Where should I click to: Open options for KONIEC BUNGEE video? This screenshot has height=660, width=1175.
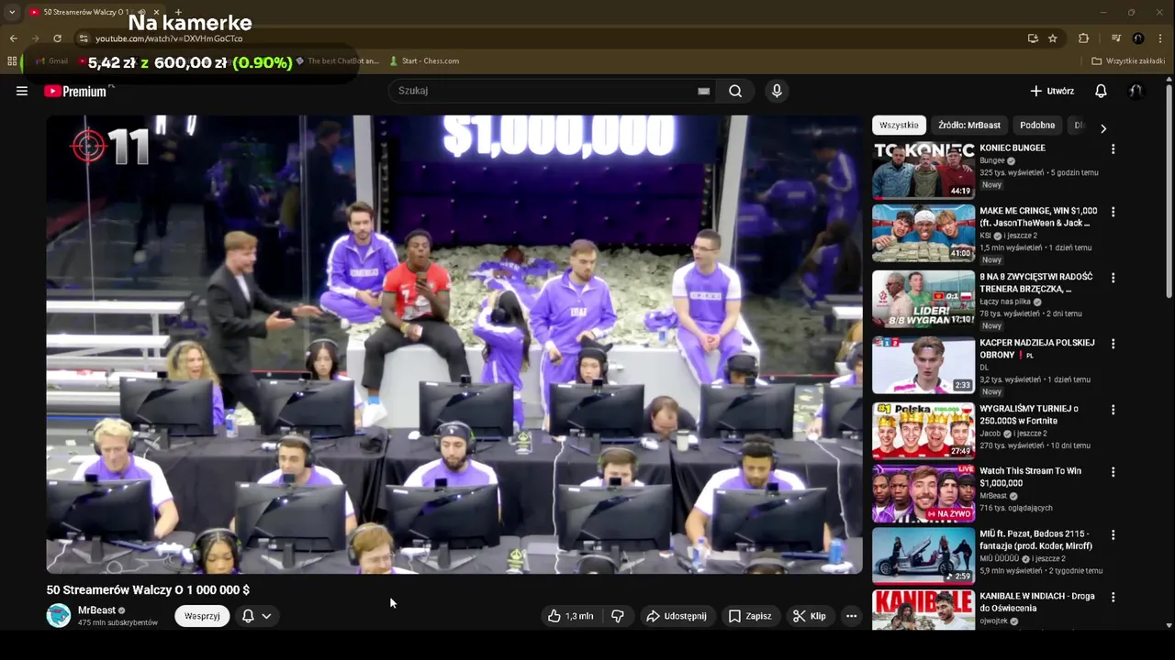[1113, 148]
